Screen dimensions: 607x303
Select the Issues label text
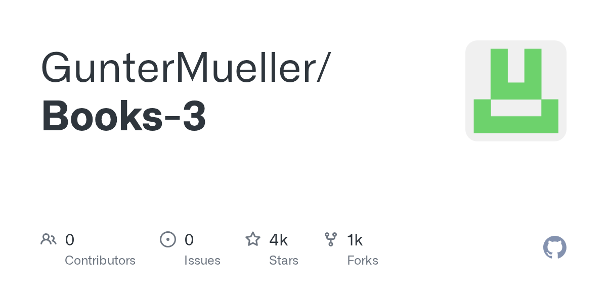point(202,261)
